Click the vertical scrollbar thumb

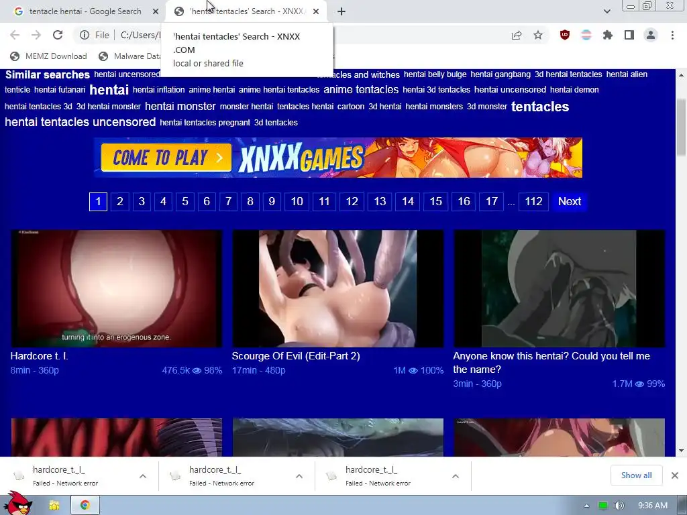tap(681, 127)
